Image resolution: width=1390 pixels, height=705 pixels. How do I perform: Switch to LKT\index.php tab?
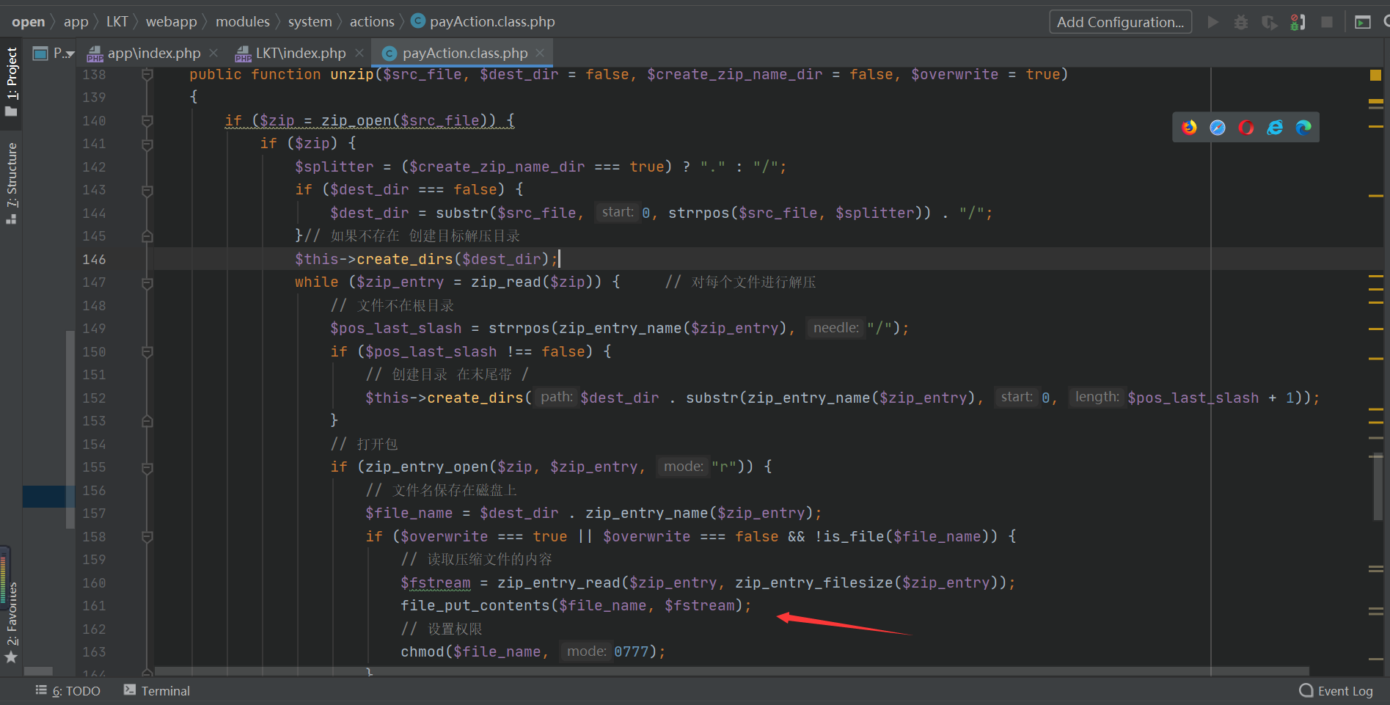(x=301, y=53)
